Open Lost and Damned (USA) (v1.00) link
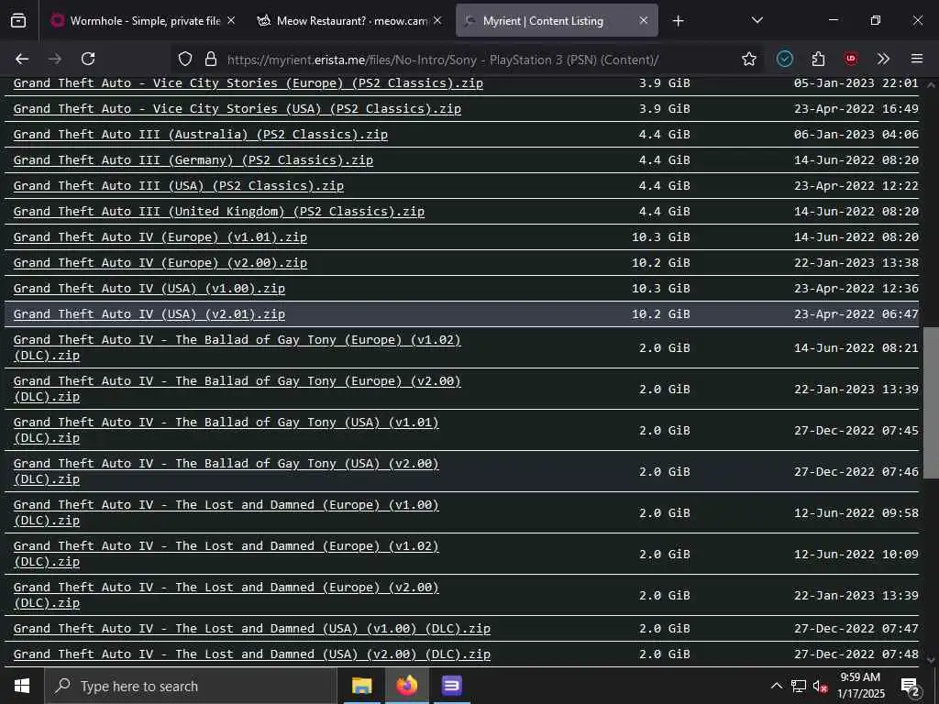The width and height of the screenshot is (939, 704). coord(251,629)
